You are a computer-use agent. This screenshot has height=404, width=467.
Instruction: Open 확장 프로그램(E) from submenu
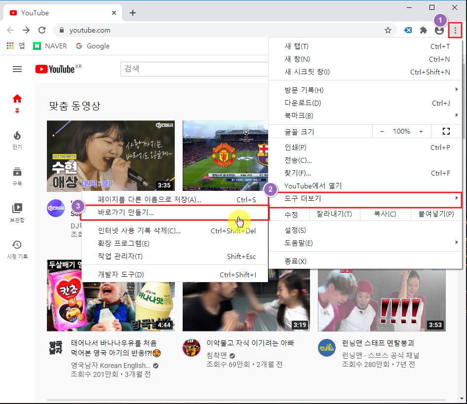point(175,244)
